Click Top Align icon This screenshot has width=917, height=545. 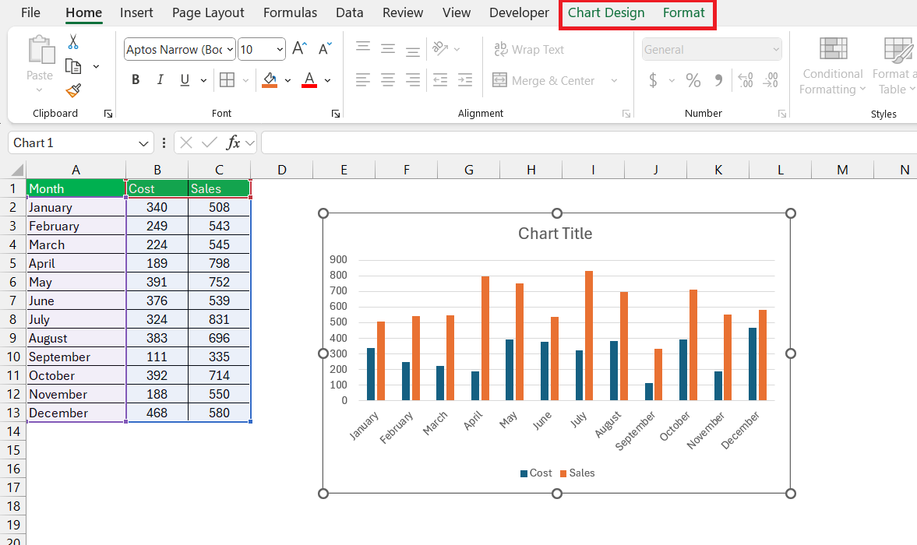coord(363,47)
